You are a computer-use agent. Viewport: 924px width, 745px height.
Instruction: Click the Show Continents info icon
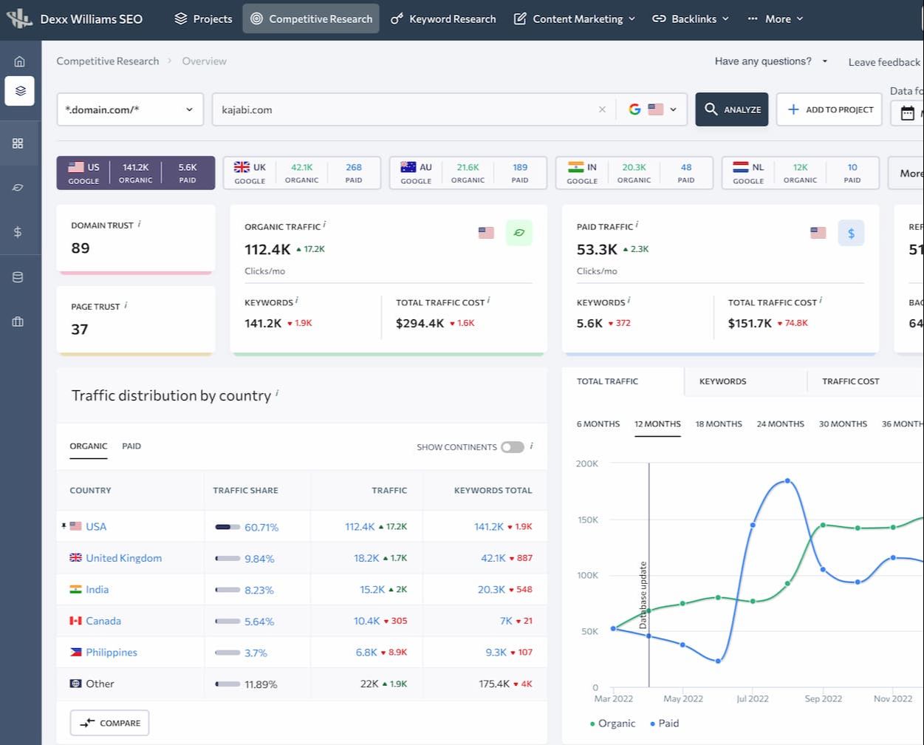(x=531, y=446)
